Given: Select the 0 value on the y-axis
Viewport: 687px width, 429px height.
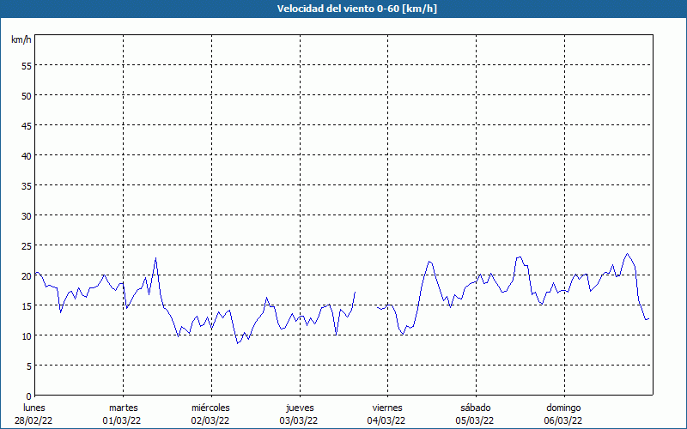Looking at the screenshot, I should (29, 396).
